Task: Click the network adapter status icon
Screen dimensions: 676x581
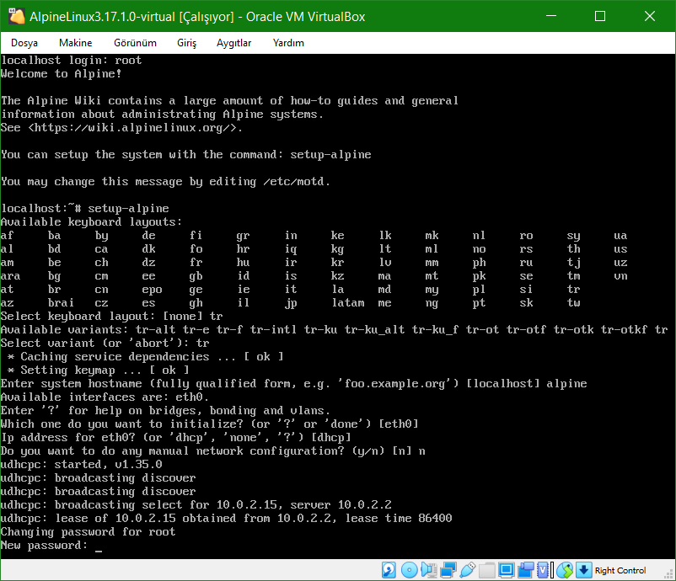Action: tap(448, 570)
